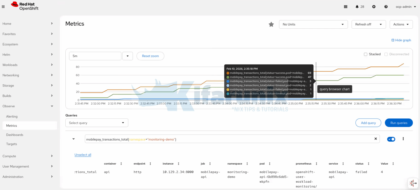
Task: Sort by the prometheus column
Action: point(316,164)
